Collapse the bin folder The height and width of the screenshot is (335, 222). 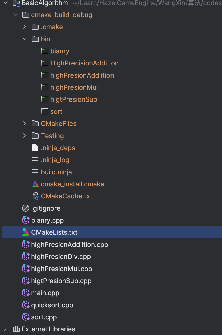click(x=25, y=39)
